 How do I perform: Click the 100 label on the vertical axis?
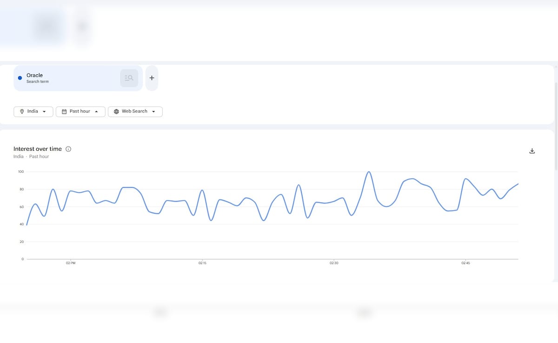[x=21, y=172]
